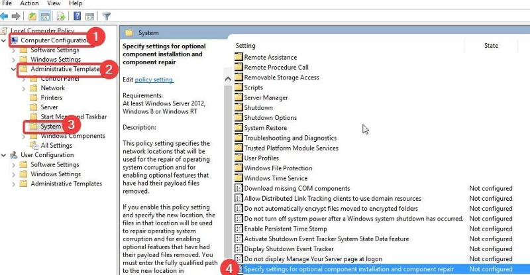Select Computer Configuration in the tree
This screenshot has height=275, width=530.
pos(54,40)
